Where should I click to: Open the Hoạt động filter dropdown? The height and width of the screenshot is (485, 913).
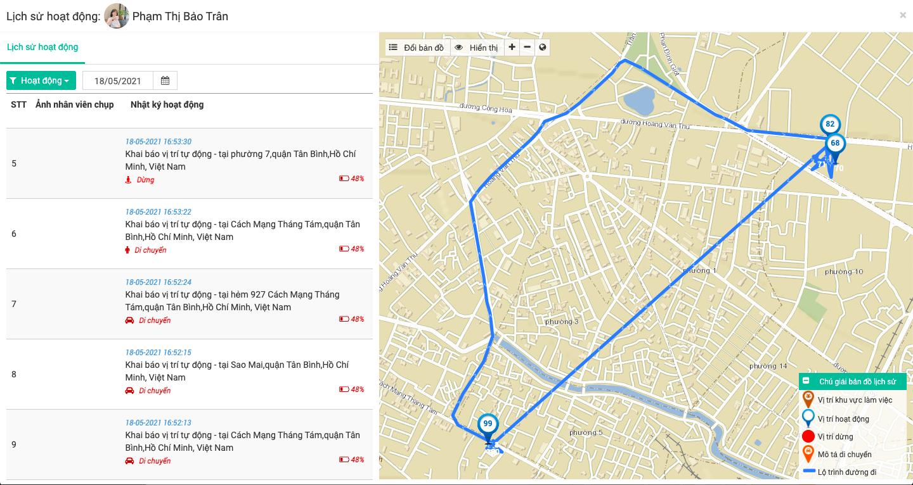coord(41,80)
